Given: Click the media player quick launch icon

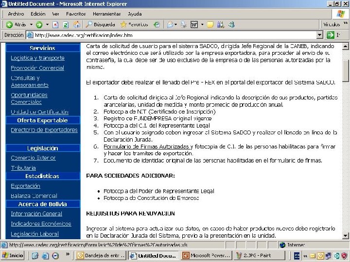Looking at the screenshot, I should click(55, 256).
